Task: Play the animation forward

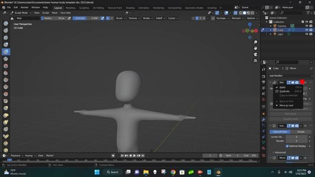Action: [x=134, y=155]
